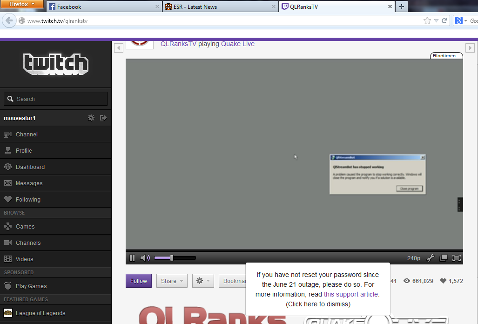The image size is (478, 324).
Task: Click the logout icon beside mousestar1
Action: 103,118
